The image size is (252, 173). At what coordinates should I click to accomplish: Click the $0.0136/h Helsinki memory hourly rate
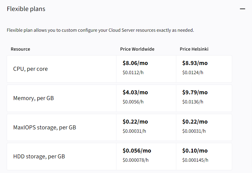coord(193,102)
